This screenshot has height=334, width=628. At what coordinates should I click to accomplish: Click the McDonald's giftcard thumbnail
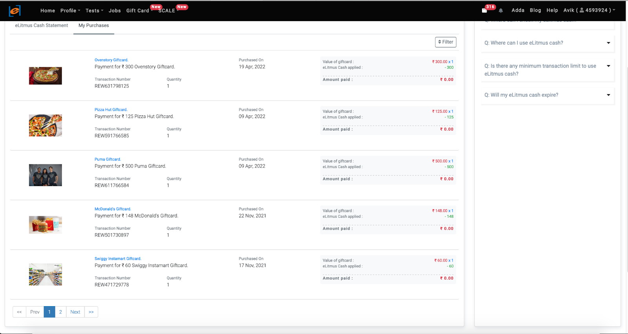tap(46, 225)
